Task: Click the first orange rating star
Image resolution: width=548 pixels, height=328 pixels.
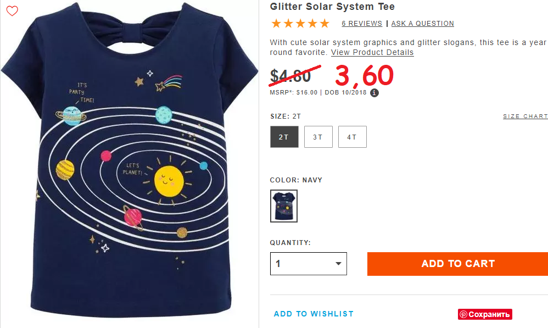Action: pos(276,24)
